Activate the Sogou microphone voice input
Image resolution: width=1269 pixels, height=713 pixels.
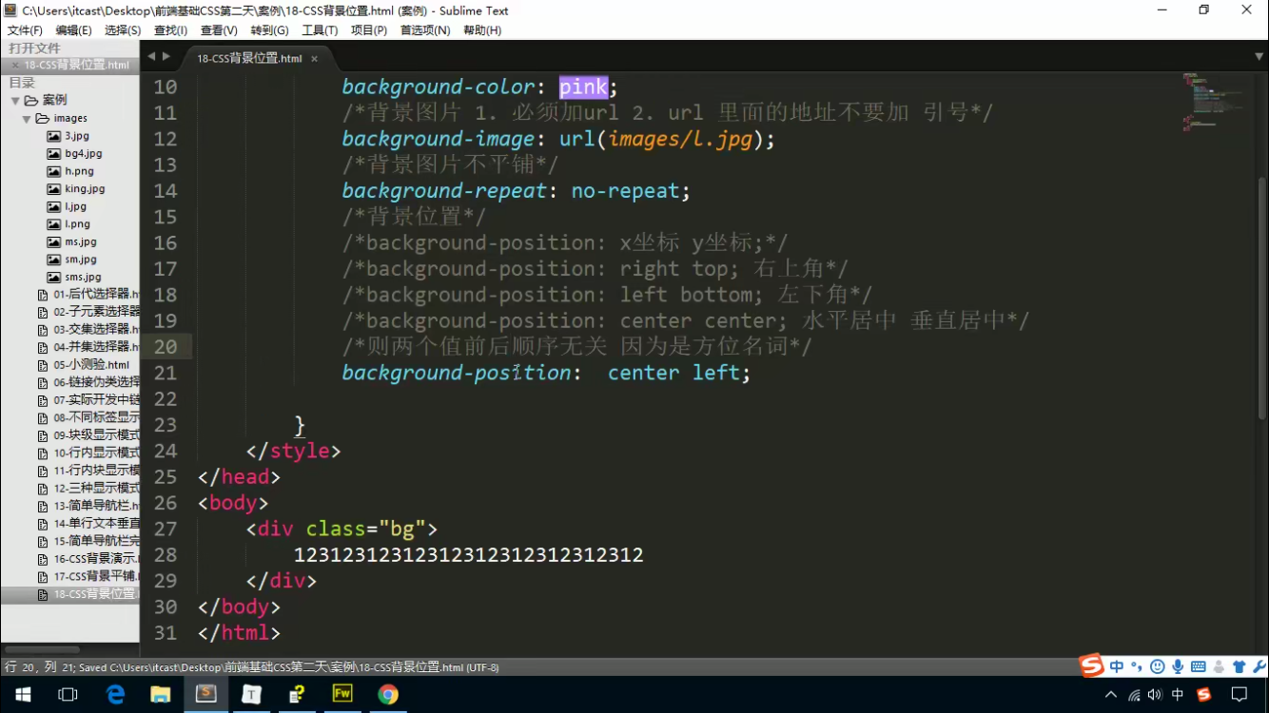coord(1178,667)
